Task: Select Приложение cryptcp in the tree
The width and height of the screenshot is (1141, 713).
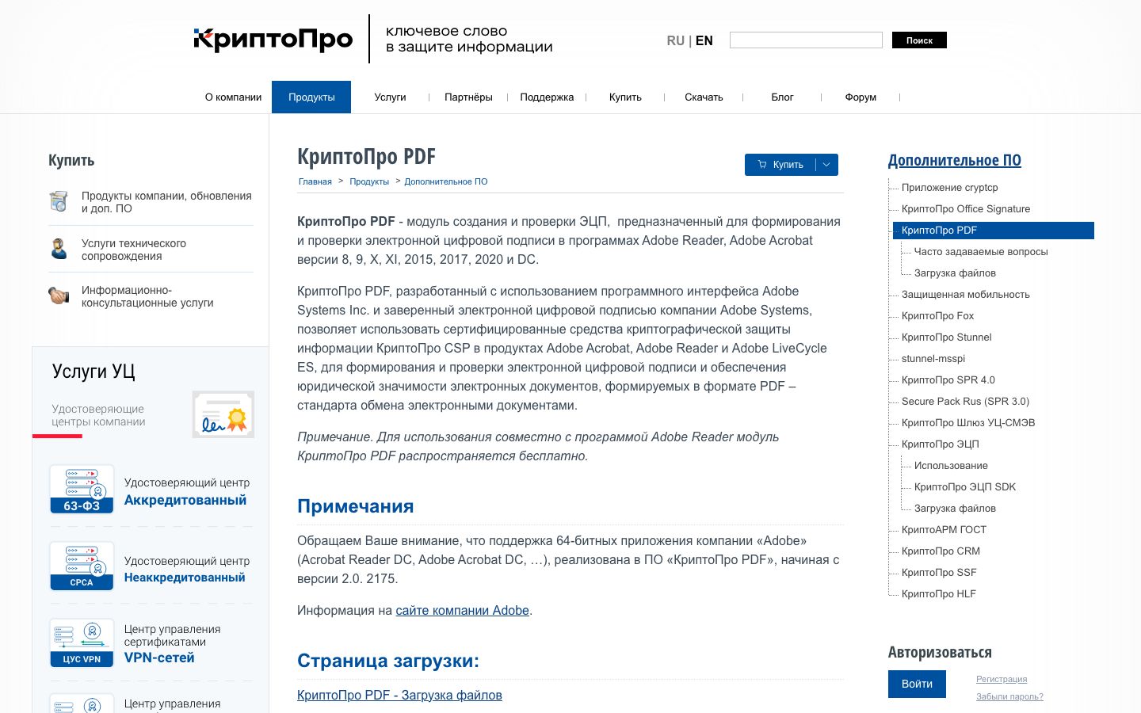Action: (949, 188)
